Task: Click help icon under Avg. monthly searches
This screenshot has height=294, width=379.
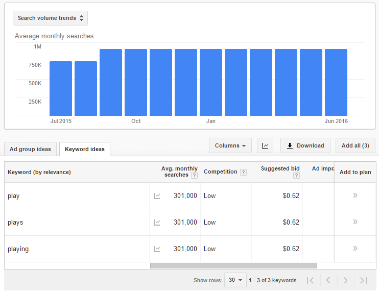Action: [x=194, y=175]
